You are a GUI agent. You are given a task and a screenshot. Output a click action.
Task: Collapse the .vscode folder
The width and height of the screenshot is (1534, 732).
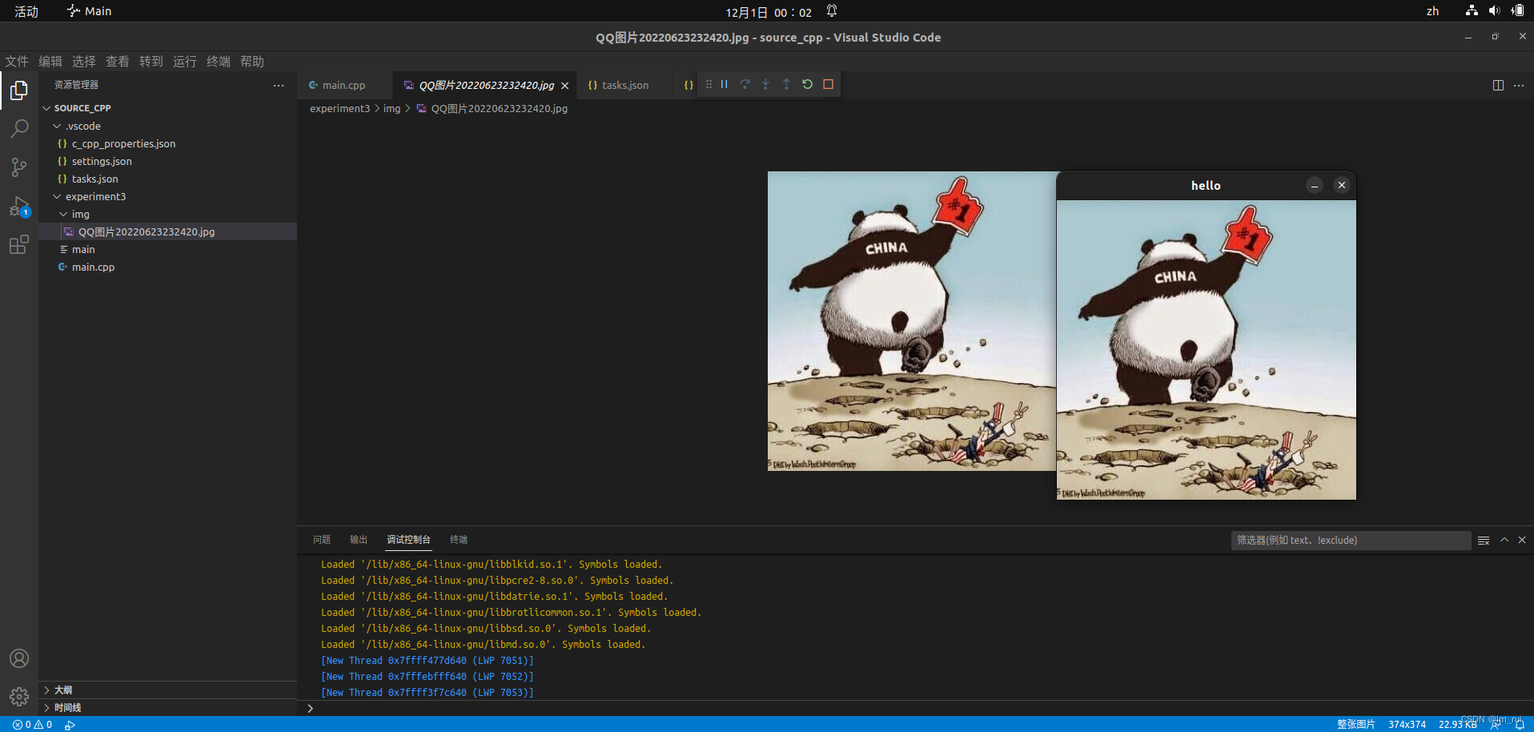point(167,126)
